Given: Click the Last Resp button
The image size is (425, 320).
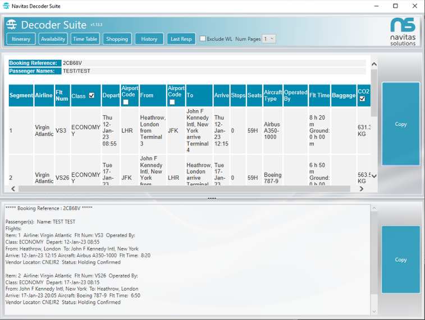Looking at the screenshot, I should [x=181, y=39].
